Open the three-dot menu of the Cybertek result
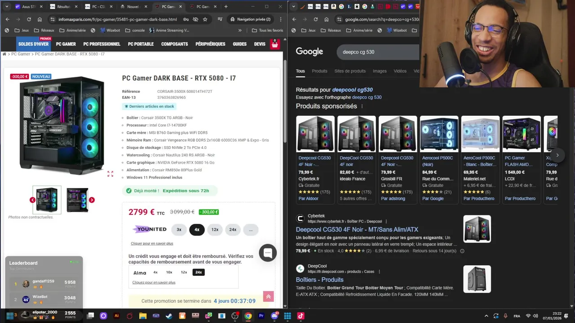Image resolution: width=575 pixels, height=323 pixels. click(x=386, y=221)
